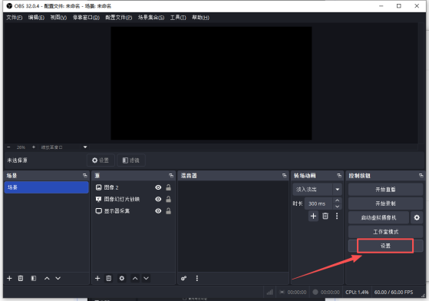Screen dimensions: 429x301
Task: Zoom out the preview with minus icon
Action: pos(8,147)
